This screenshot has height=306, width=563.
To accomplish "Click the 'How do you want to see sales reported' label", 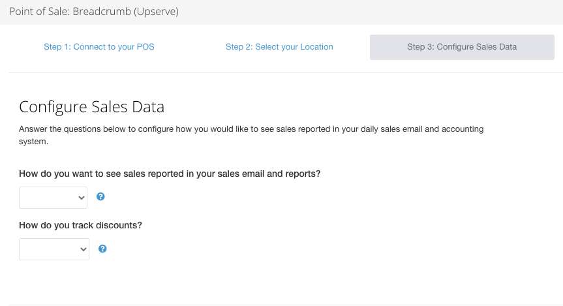I will pos(170,174).
